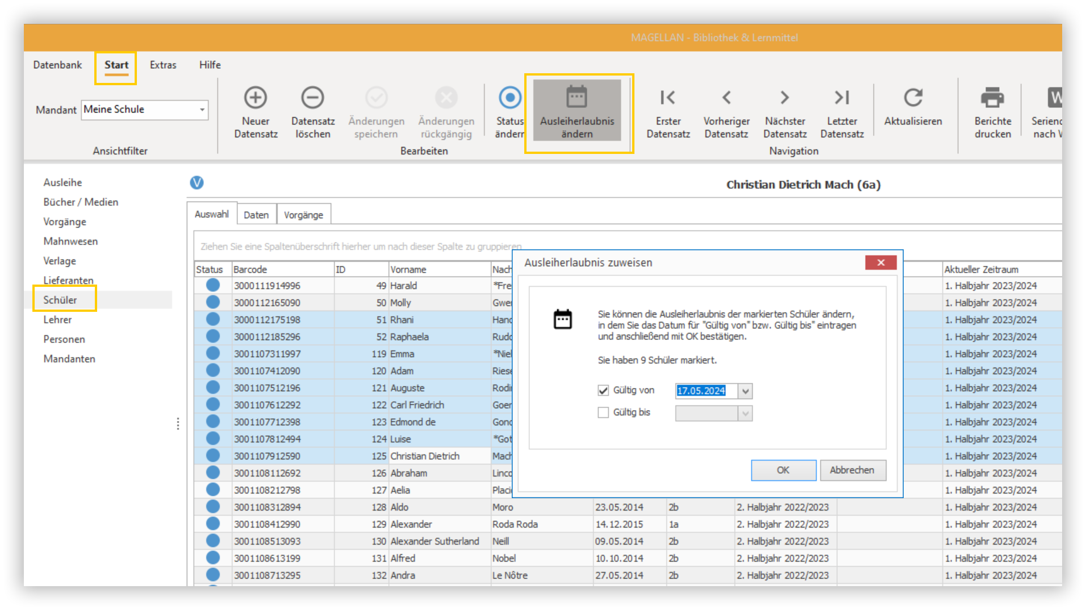1086x610 pixels.
Task: Open the Extras menu
Action: (x=163, y=65)
